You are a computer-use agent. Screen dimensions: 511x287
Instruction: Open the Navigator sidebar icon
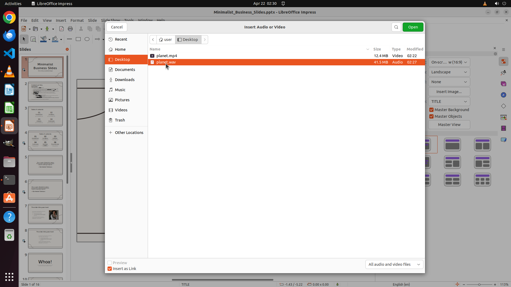click(x=503, y=95)
